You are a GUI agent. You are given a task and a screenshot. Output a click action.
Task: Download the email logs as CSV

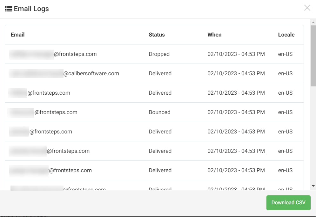click(288, 203)
